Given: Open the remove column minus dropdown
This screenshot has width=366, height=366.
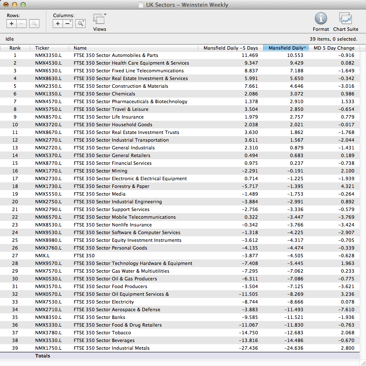Looking at the screenshot, I should tap(68, 24).
